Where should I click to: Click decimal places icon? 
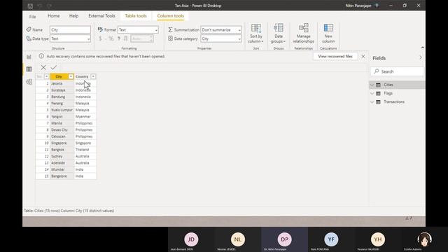point(125,38)
